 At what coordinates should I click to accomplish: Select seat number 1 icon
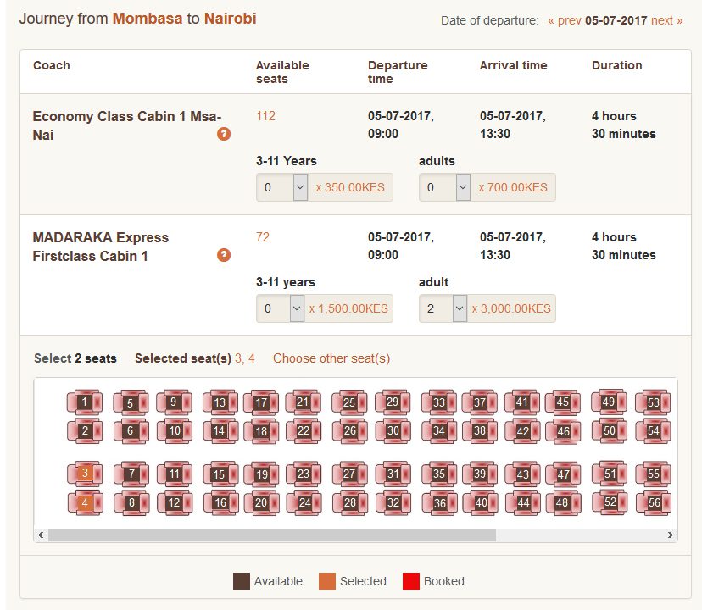tap(85, 402)
